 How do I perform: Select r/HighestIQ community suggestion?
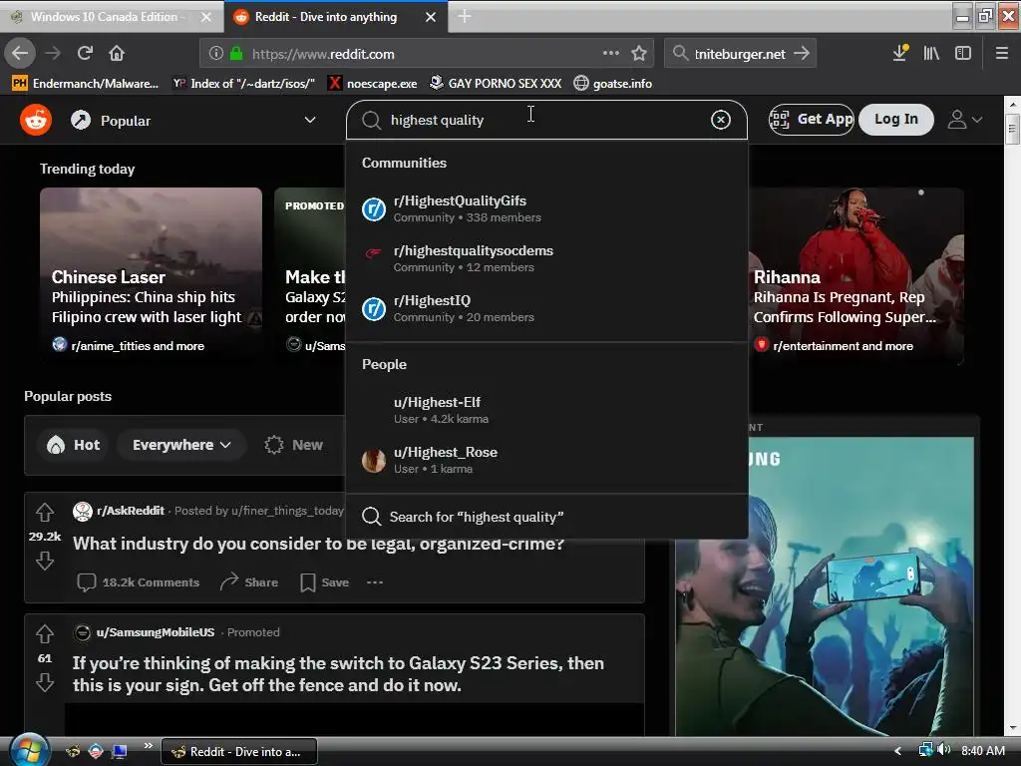point(546,309)
